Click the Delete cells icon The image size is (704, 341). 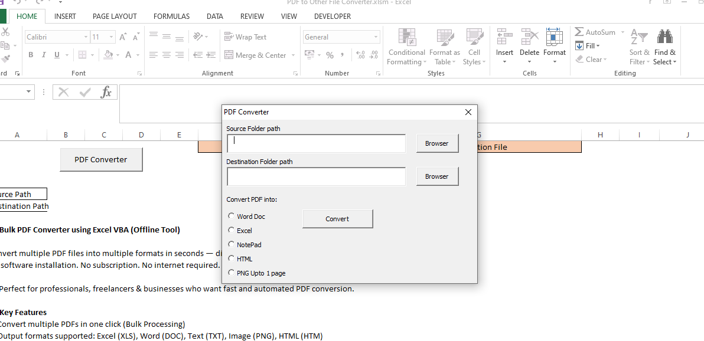529,38
